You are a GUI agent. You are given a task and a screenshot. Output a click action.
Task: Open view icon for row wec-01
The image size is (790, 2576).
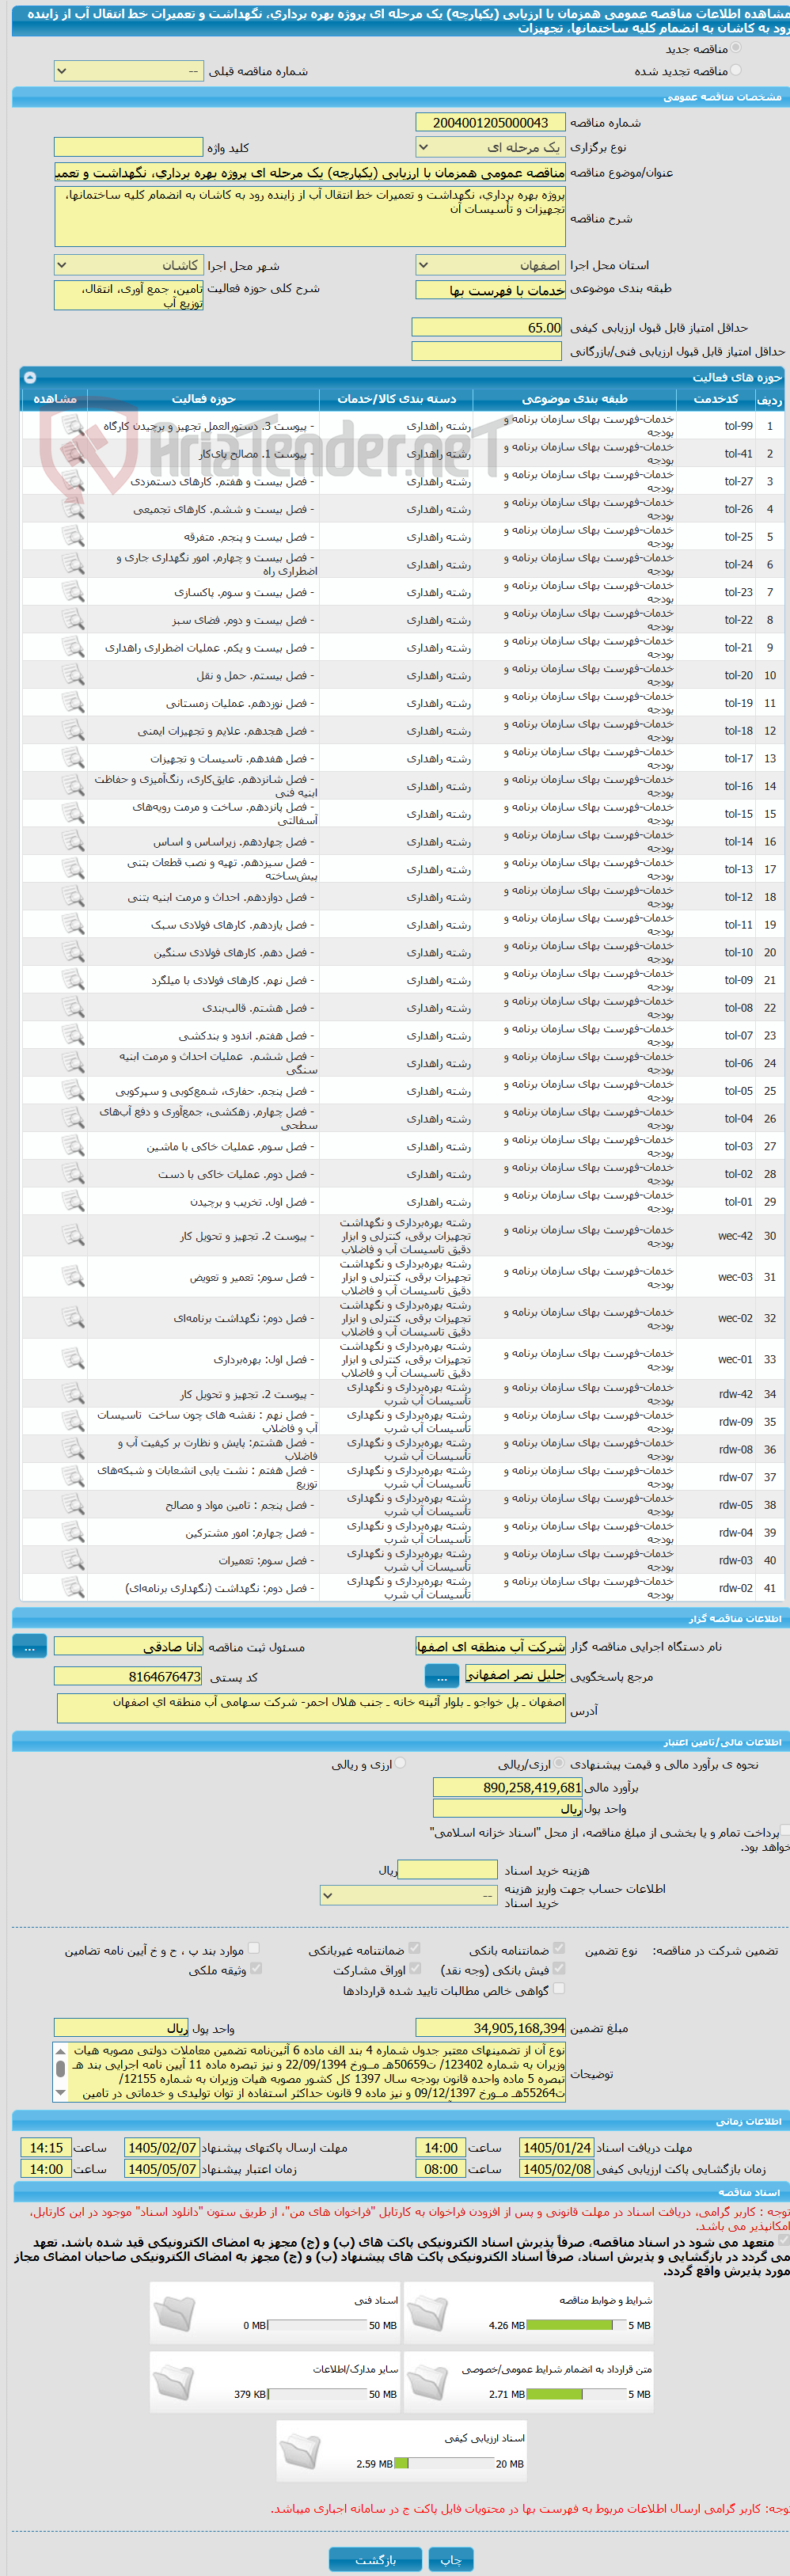point(72,1359)
